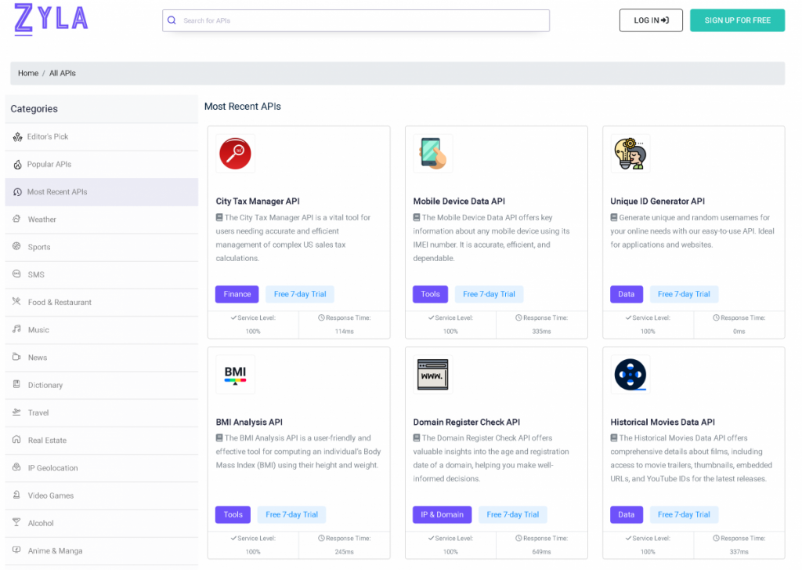Click SIGN UP FOR FREE button

(x=737, y=20)
